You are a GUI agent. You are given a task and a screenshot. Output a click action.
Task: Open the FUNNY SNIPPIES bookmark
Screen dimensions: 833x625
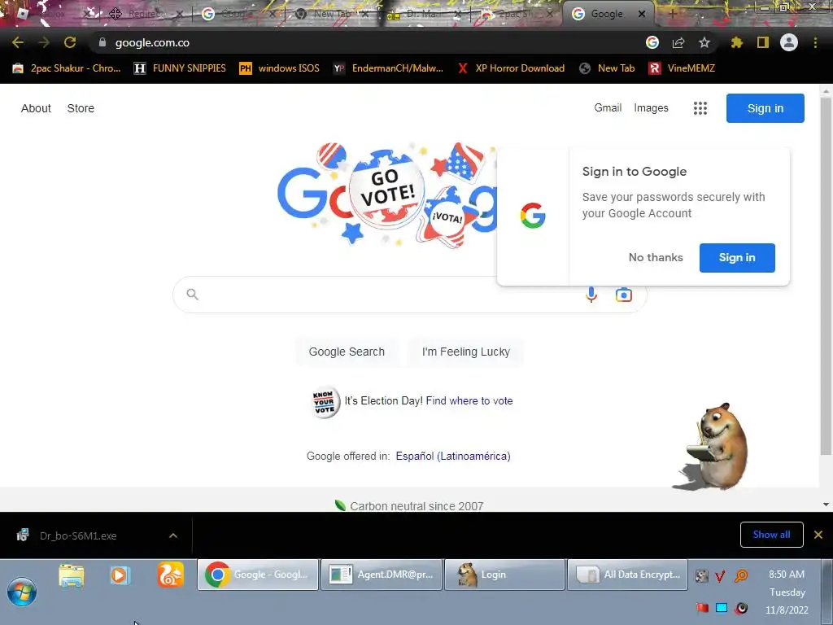(180, 68)
